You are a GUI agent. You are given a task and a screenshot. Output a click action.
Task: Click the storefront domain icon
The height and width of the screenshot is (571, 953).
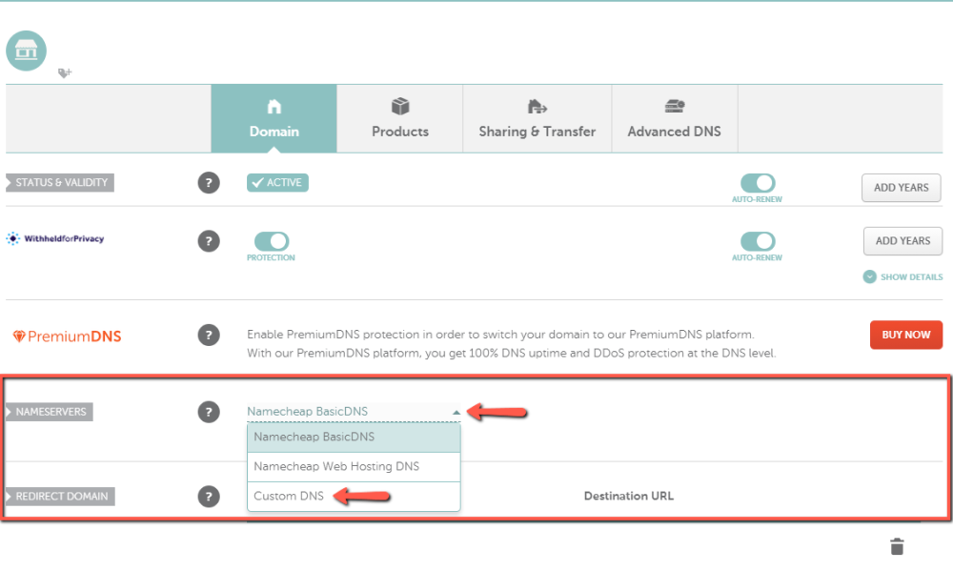coord(26,51)
